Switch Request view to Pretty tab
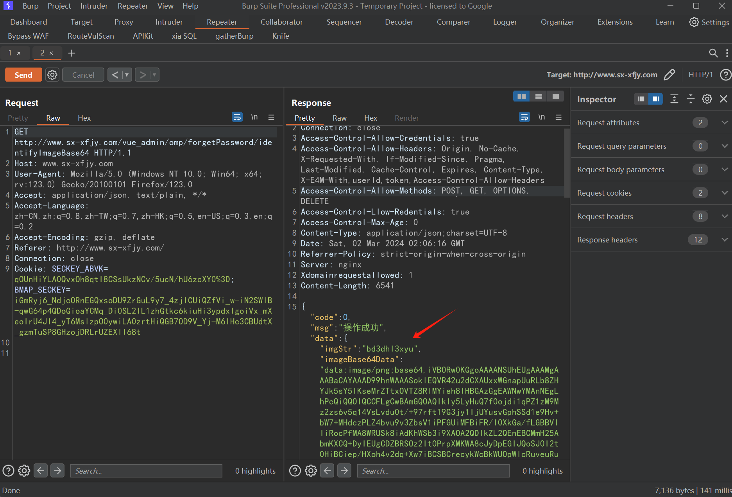The width and height of the screenshot is (732, 497). point(18,118)
